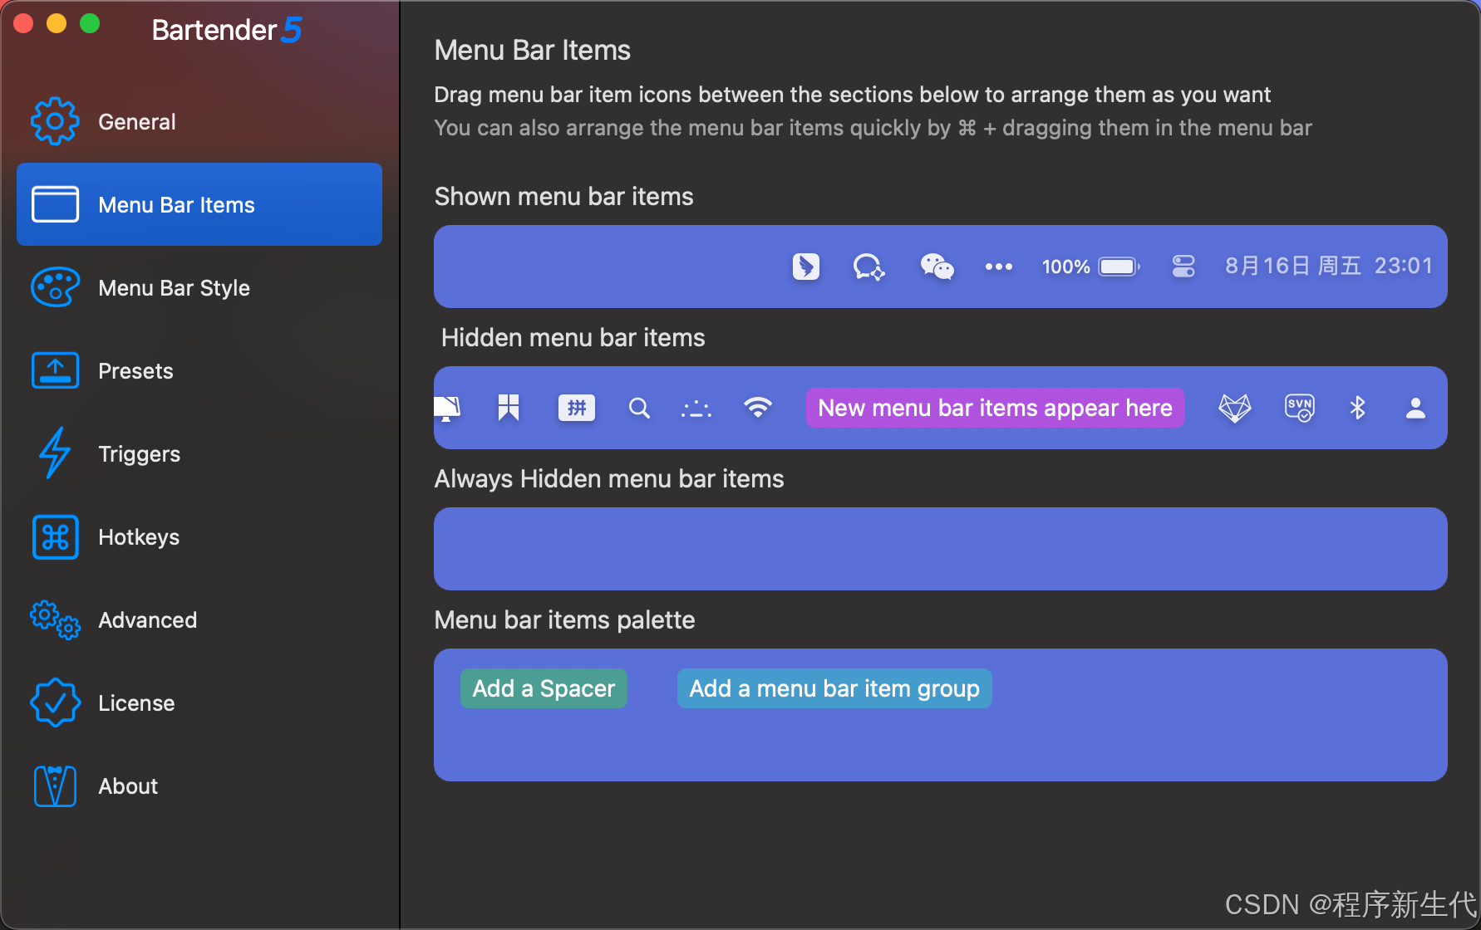The width and height of the screenshot is (1481, 930).
Task: Open Menu Bar Style settings
Action: 199,287
